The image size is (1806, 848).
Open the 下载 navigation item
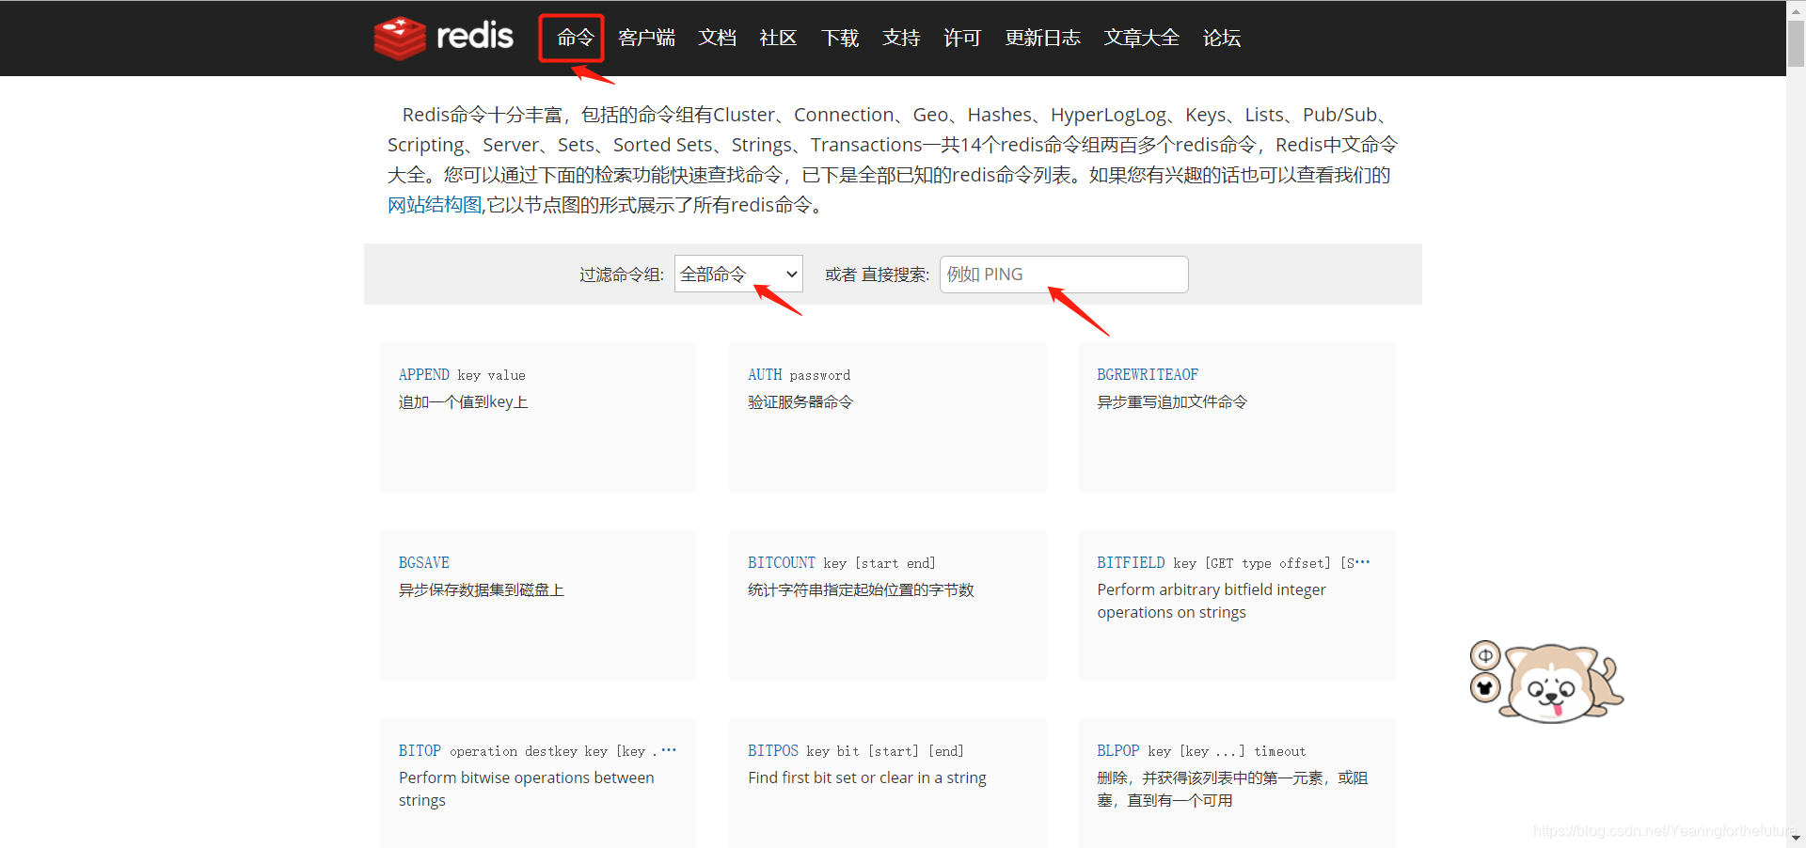point(840,38)
